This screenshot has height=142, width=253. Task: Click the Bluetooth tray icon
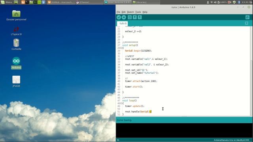tap(239, 2)
